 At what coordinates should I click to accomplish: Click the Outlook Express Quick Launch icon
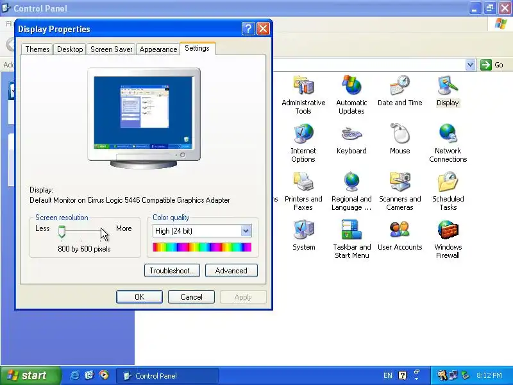(x=89, y=375)
